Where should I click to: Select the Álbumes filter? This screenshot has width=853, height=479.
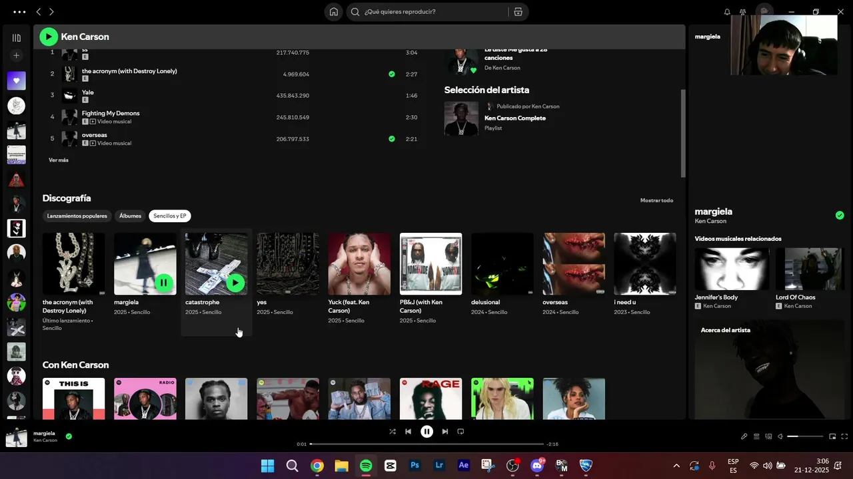[x=130, y=216]
